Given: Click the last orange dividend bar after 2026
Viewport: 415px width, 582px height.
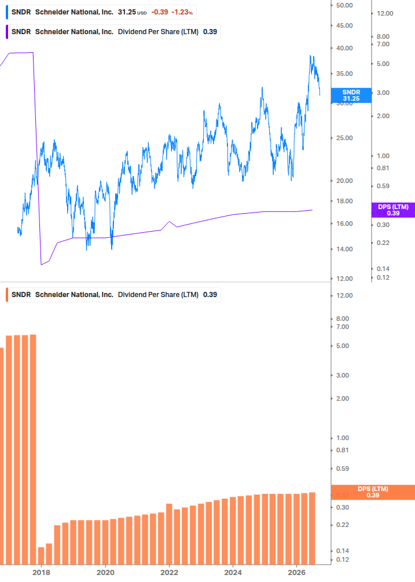Looking at the screenshot, I should tap(313, 528).
